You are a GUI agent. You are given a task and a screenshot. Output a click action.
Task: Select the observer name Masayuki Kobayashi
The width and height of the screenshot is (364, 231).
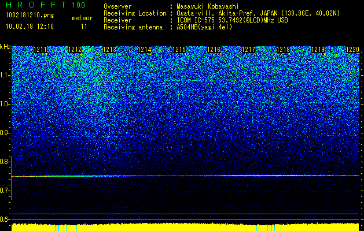[208, 6]
